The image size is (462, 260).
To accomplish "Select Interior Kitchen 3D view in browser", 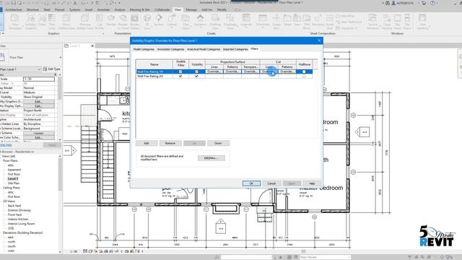I will click(x=18, y=219).
